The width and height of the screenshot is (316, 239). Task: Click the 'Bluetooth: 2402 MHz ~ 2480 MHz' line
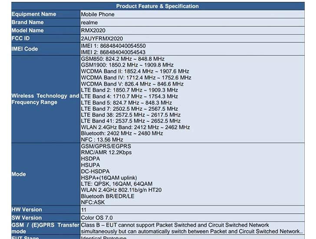(x=122, y=133)
